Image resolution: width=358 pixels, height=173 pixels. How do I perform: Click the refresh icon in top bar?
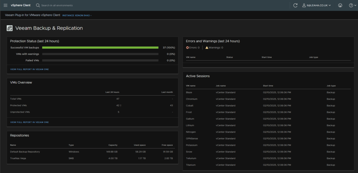tap(295, 5)
